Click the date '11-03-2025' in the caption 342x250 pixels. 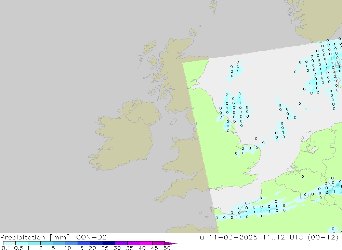[233, 237]
